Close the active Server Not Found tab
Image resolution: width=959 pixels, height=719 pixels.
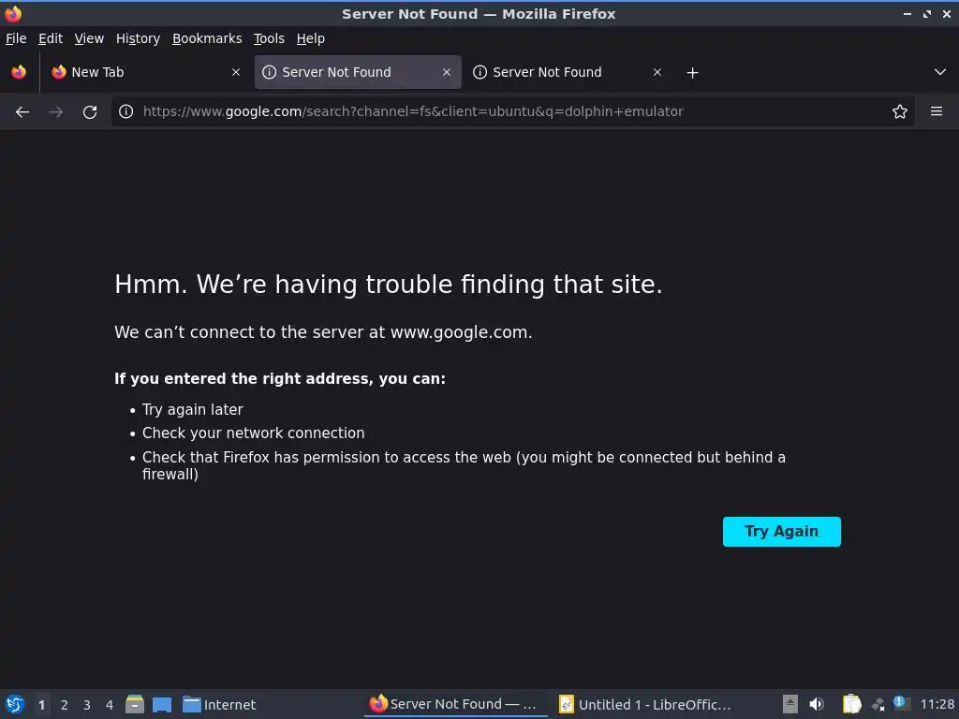pos(447,72)
